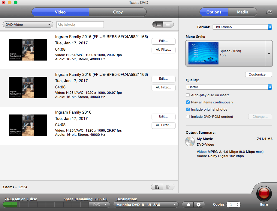The width and height of the screenshot is (277, 211).
Task: Switch to compact list view icon
Action: 168,25
